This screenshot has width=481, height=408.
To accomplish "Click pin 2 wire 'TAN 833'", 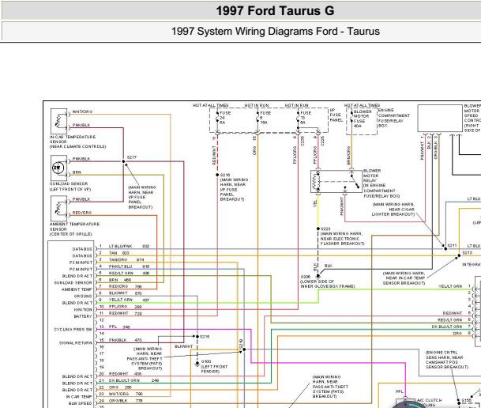I will pyautogui.click(x=119, y=253).
